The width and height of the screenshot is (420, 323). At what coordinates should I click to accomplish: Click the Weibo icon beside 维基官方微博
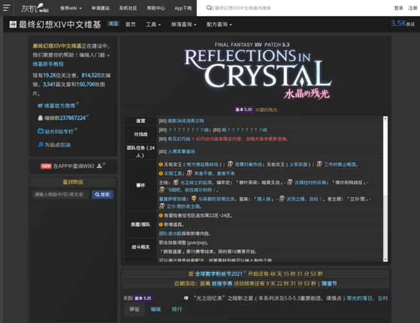40,105
